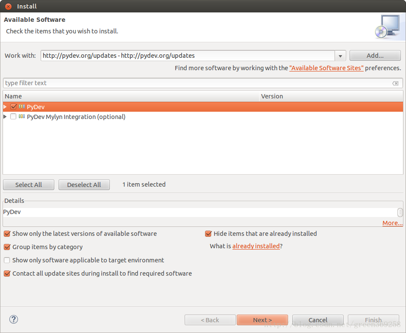This screenshot has width=406, height=333.
Task: Click the Add... button
Action: pyautogui.click(x=375, y=56)
